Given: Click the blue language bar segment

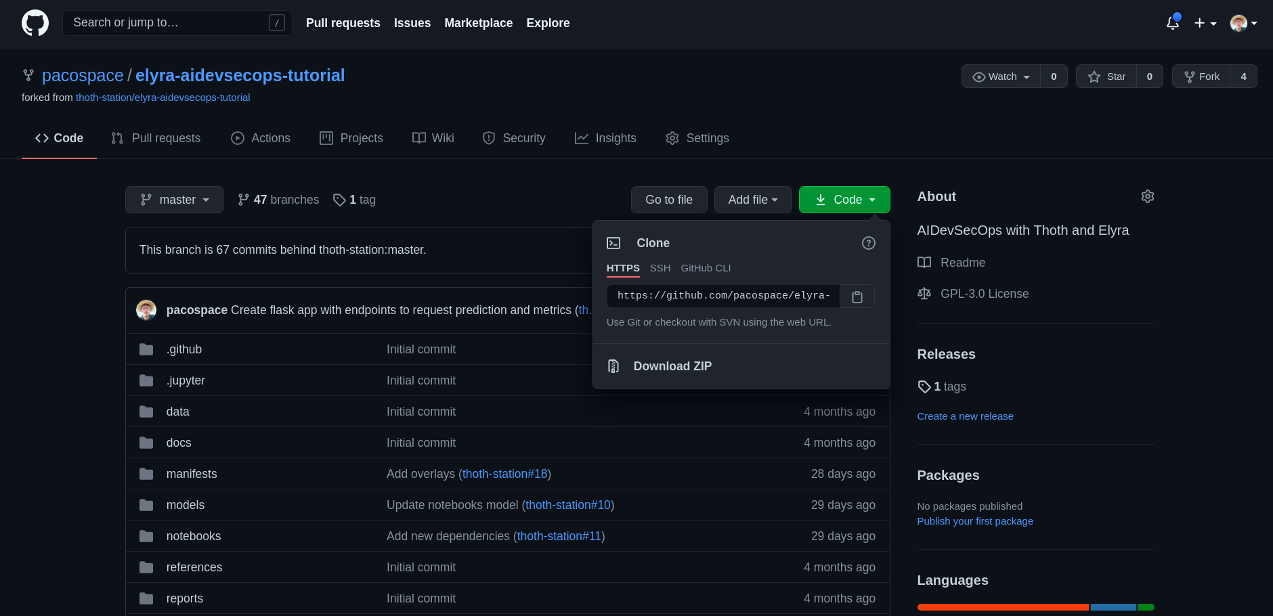Looking at the screenshot, I should click(x=1113, y=607).
